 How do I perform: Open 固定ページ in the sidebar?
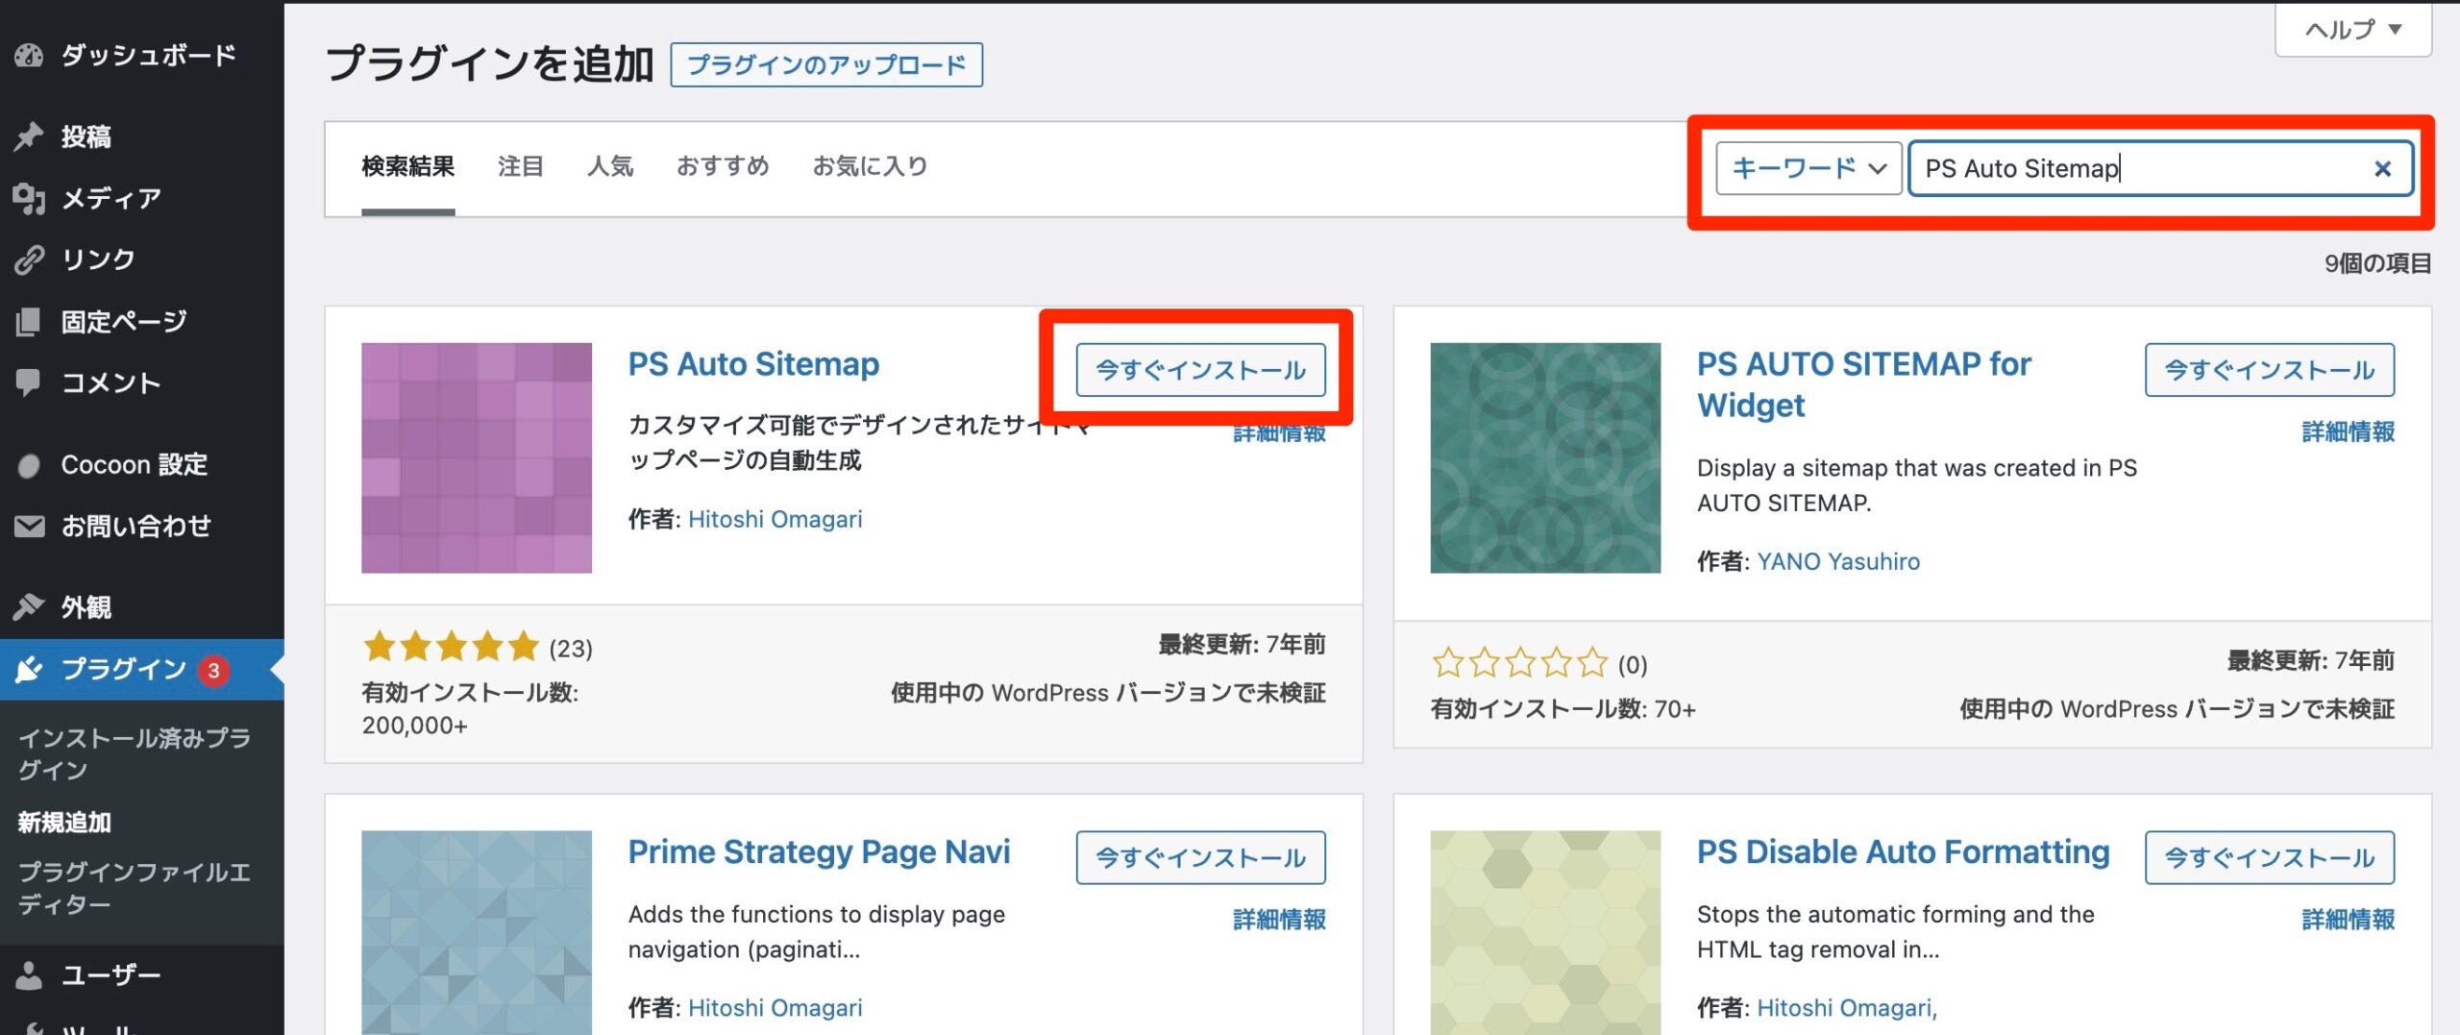pyautogui.click(x=124, y=322)
